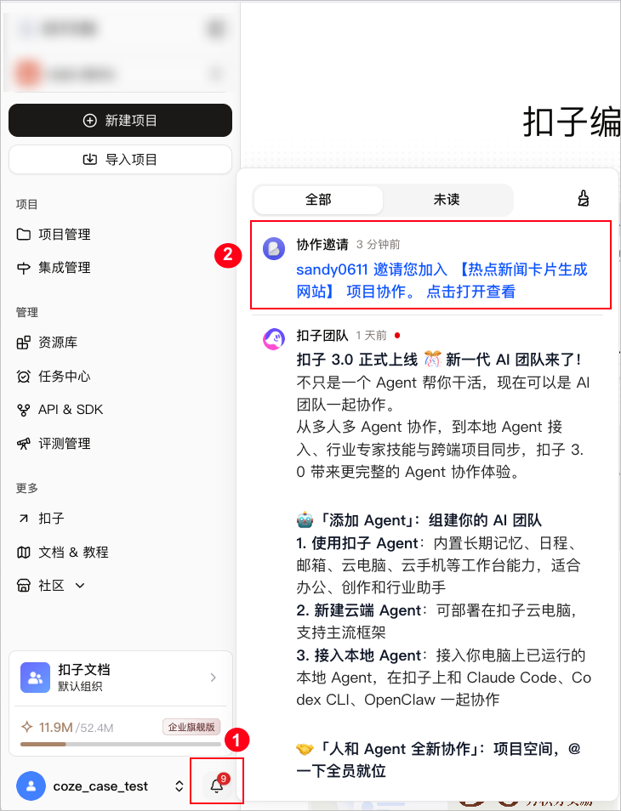The width and height of the screenshot is (621, 811).
Task: Click the 11.9M credits usage bar
Action: click(121, 744)
